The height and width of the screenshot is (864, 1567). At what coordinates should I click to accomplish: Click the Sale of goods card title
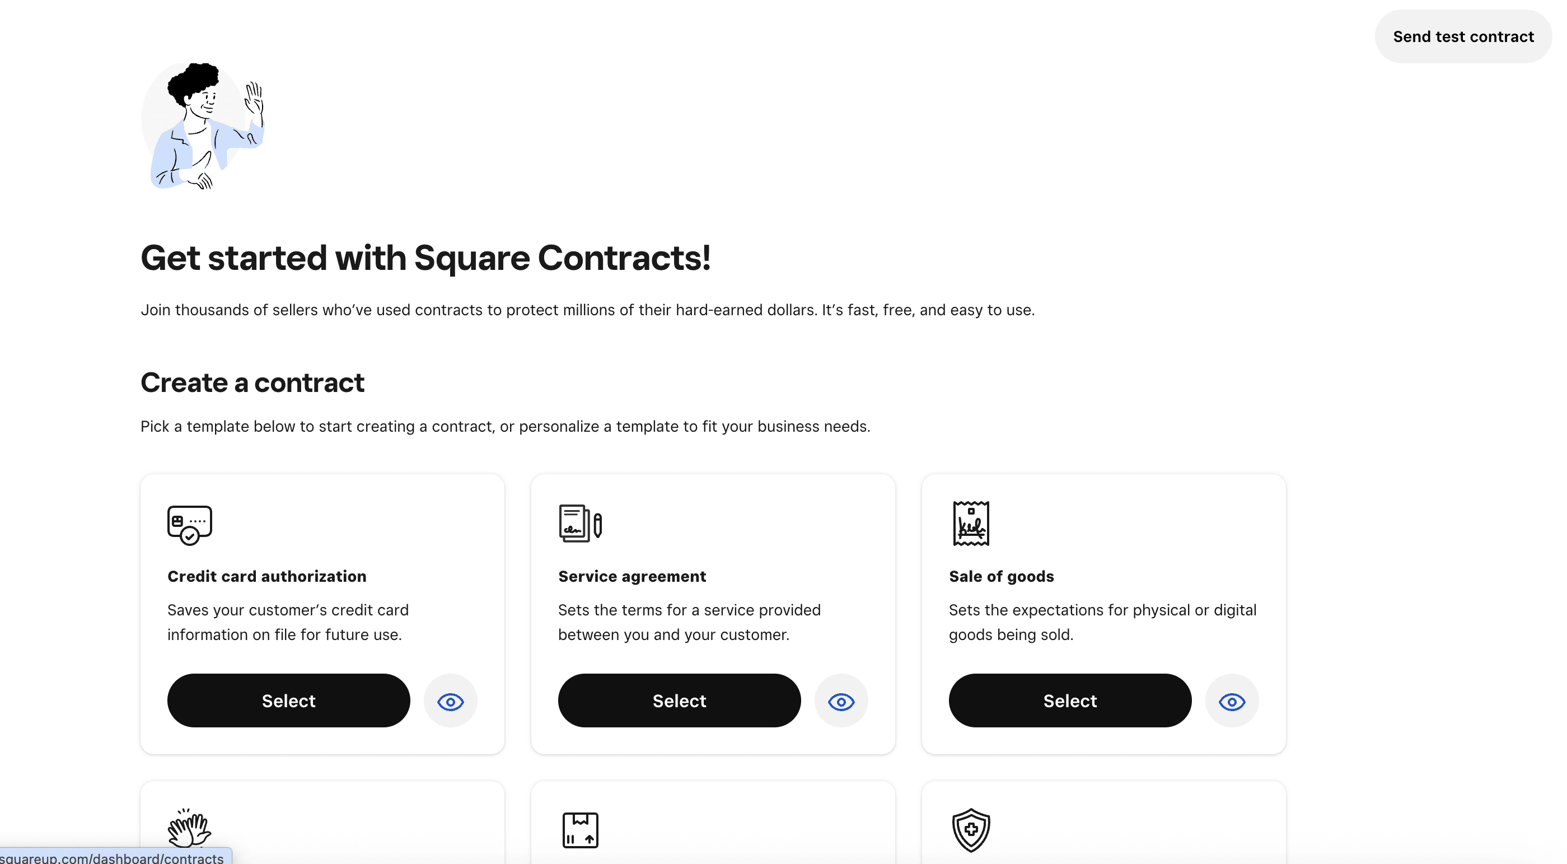click(x=1001, y=576)
